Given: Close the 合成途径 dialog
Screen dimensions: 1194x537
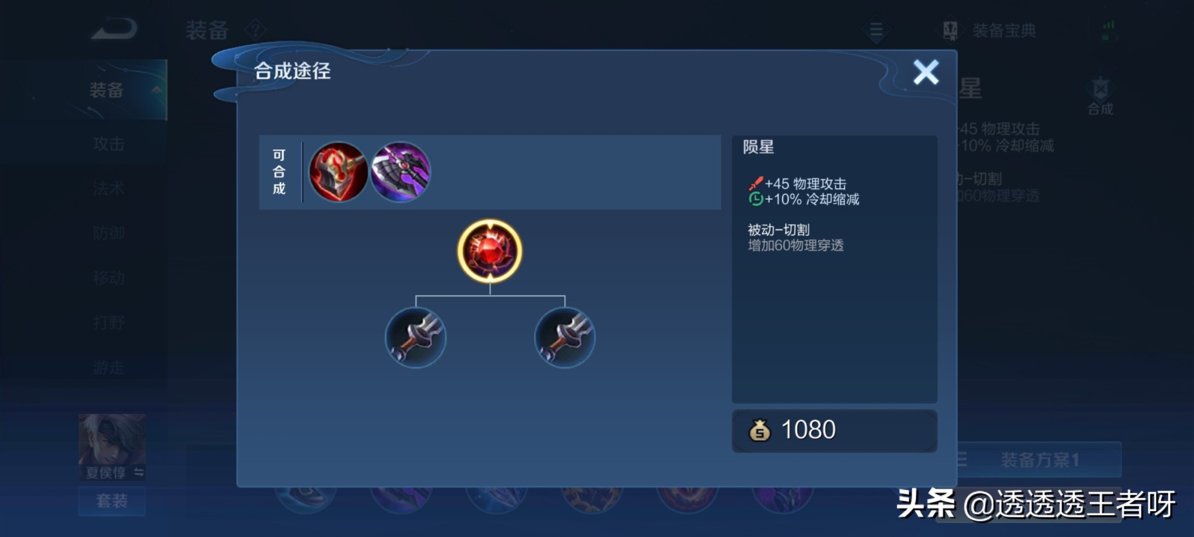Looking at the screenshot, I should click(926, 72).
